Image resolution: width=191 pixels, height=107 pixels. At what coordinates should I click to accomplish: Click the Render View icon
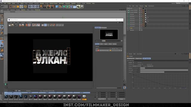point(45,7)
